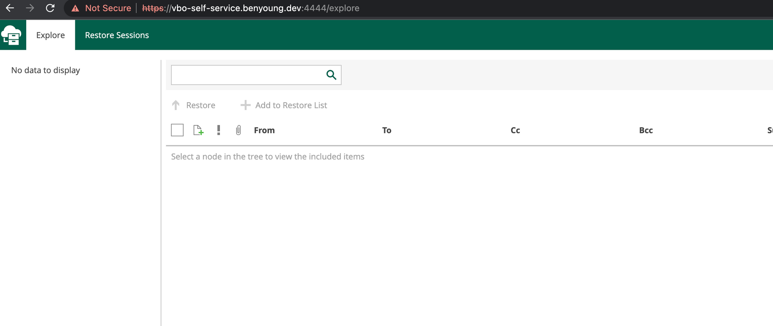The width and height of the screenshot is (773, 326).
Task: Click the Restore button
Action: click(194, 105)
